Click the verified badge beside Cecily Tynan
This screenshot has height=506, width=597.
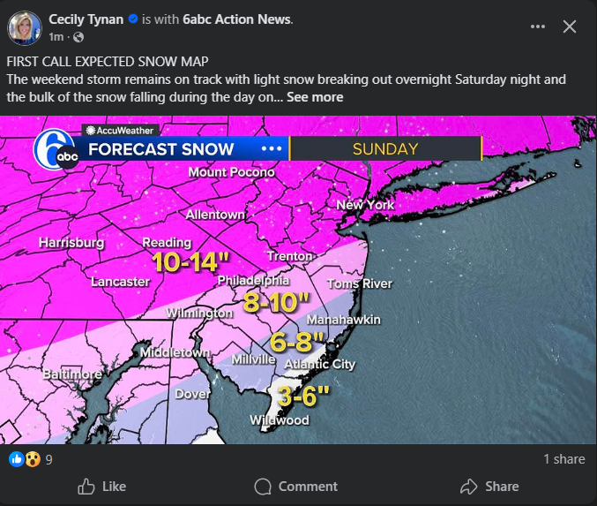[x=131, y=19]
